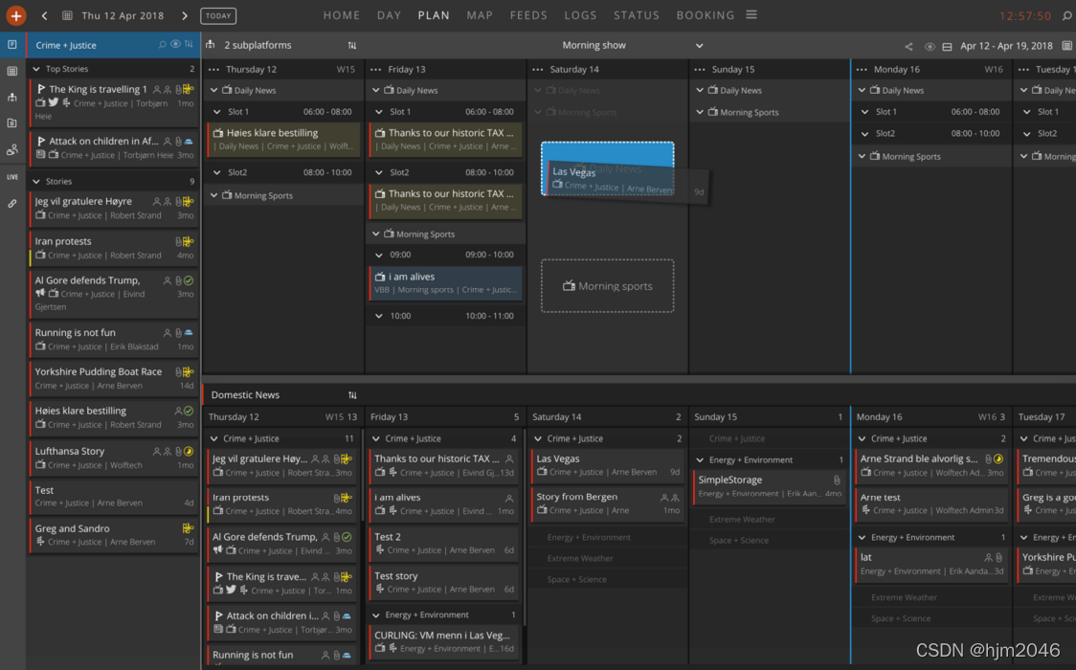Image resolution: width=1076 pixels, height=670 pixels.
Task: Click the layout split icon near the date range
Action: 947,46
